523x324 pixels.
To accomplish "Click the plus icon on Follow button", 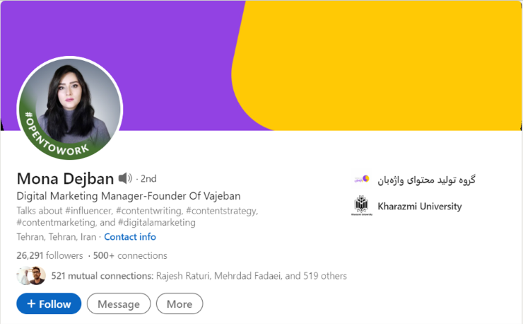I will pyautogui.click(x=31, y=303).
